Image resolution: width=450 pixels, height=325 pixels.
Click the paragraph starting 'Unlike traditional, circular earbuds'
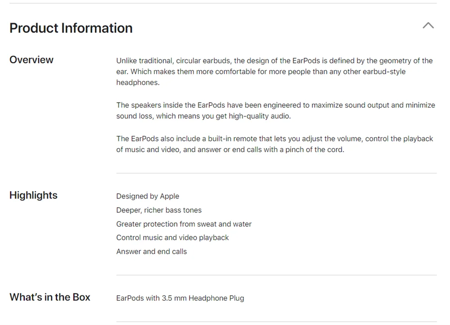(274, 72)
